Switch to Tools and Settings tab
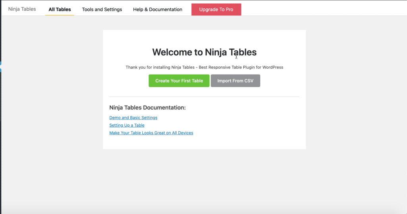Image resolution: width=407 pixels, height=214 pixels. (x=102, y=10)
